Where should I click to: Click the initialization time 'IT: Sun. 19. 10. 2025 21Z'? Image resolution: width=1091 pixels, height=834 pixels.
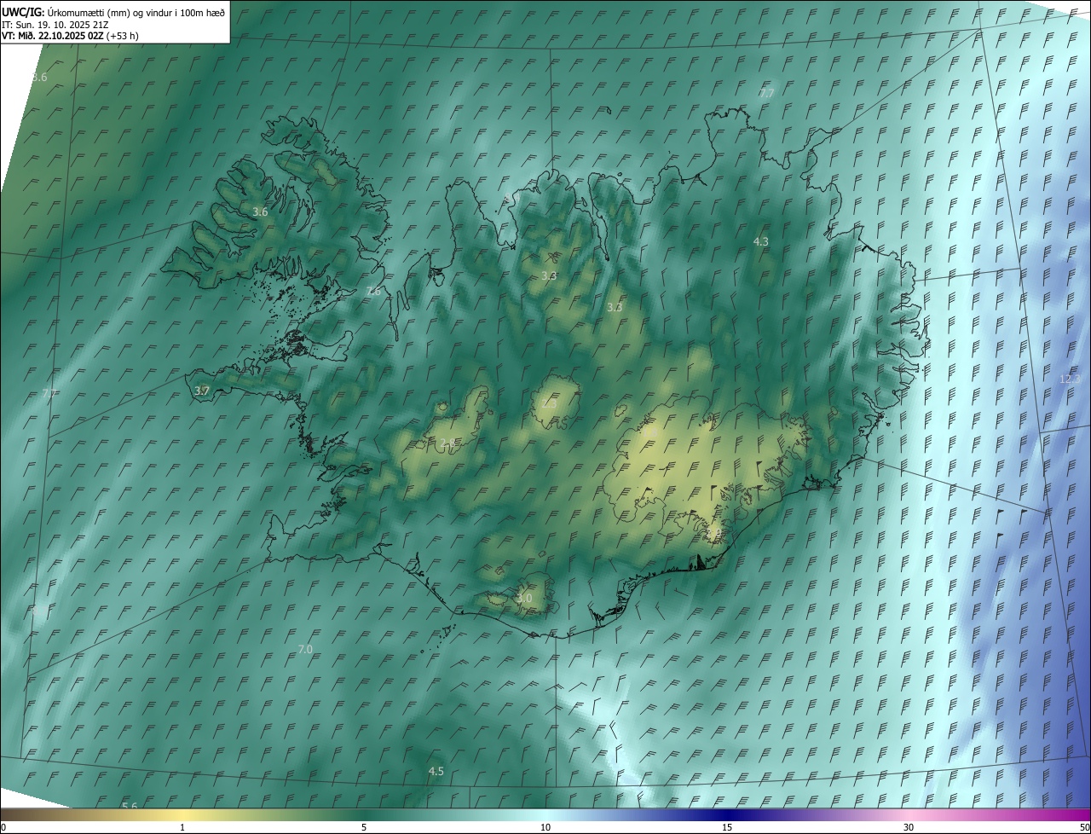coord(56,24)
